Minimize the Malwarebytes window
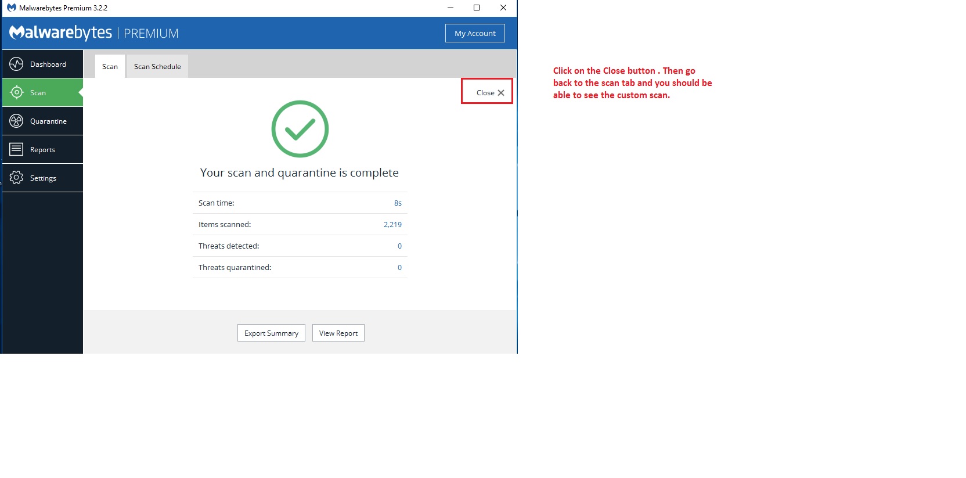The height and width of the screenshot is (478, 966). (450, 8)
